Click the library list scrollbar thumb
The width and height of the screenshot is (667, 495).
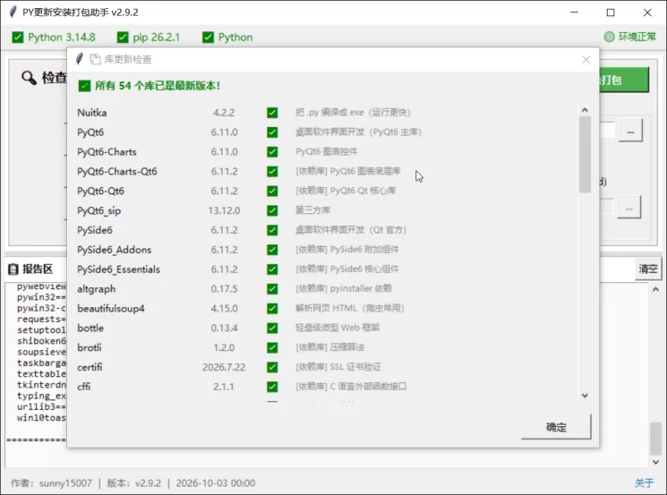pyautogui.click(x=585, y=154)
